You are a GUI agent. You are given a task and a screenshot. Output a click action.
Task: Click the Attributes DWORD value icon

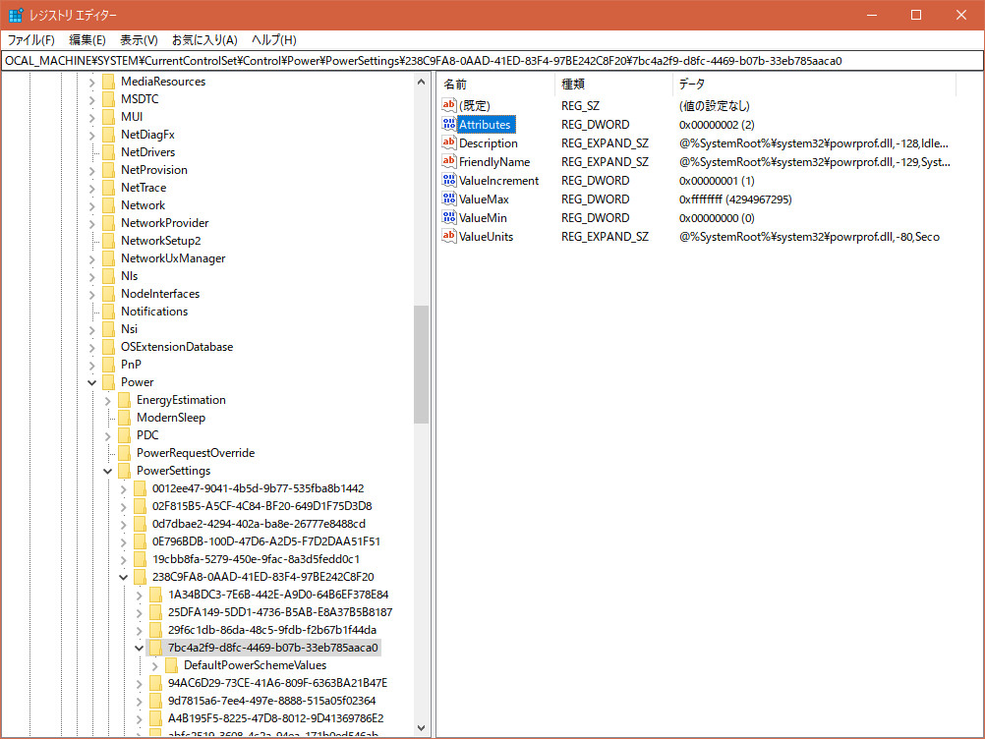tap(449, 125)
